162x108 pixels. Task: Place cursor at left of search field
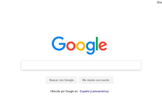(24, 65)
